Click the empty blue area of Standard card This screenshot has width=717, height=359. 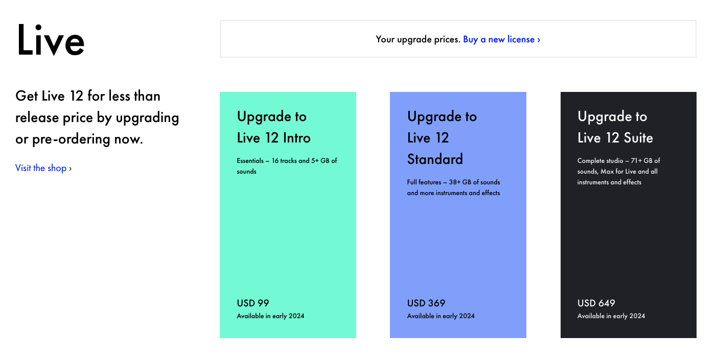458,245
